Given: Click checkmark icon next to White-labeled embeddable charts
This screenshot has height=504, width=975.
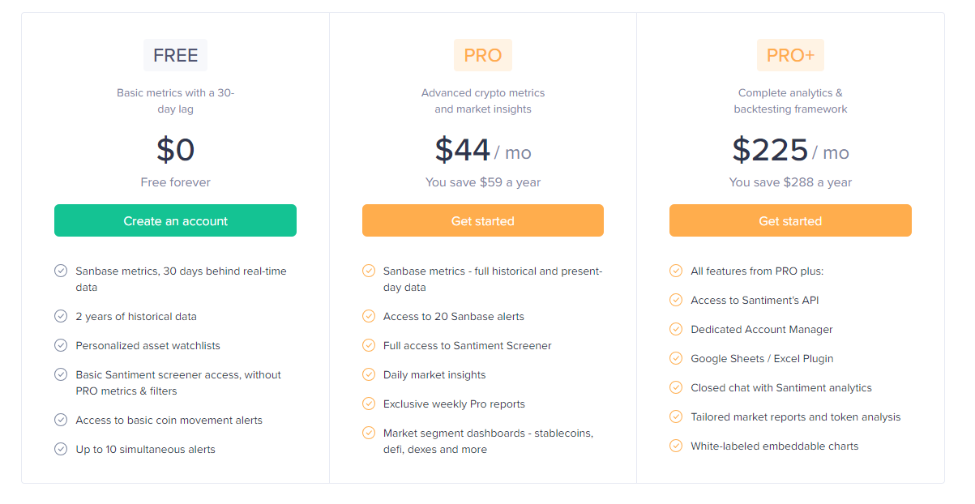Looking at the screenshot, I should coord(676,446).
